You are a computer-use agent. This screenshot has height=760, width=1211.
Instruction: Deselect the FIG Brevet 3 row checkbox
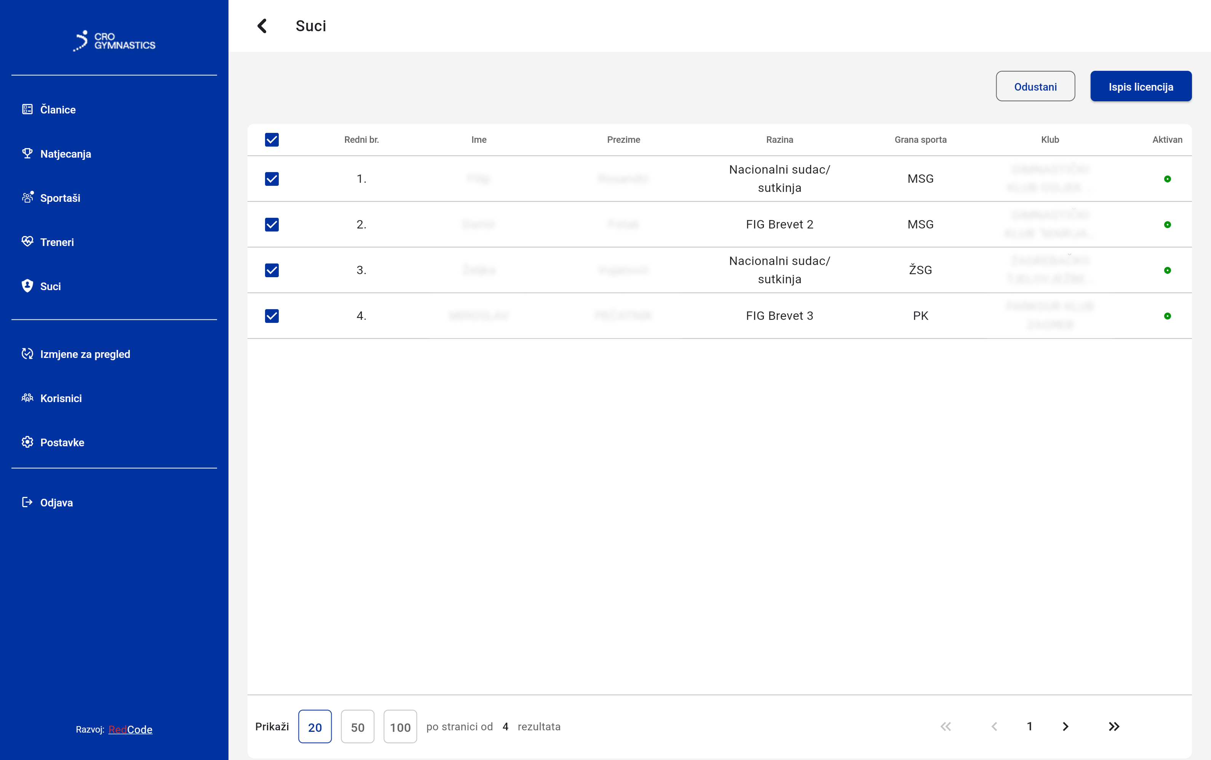pyautogui.click(x=272, y=316)
